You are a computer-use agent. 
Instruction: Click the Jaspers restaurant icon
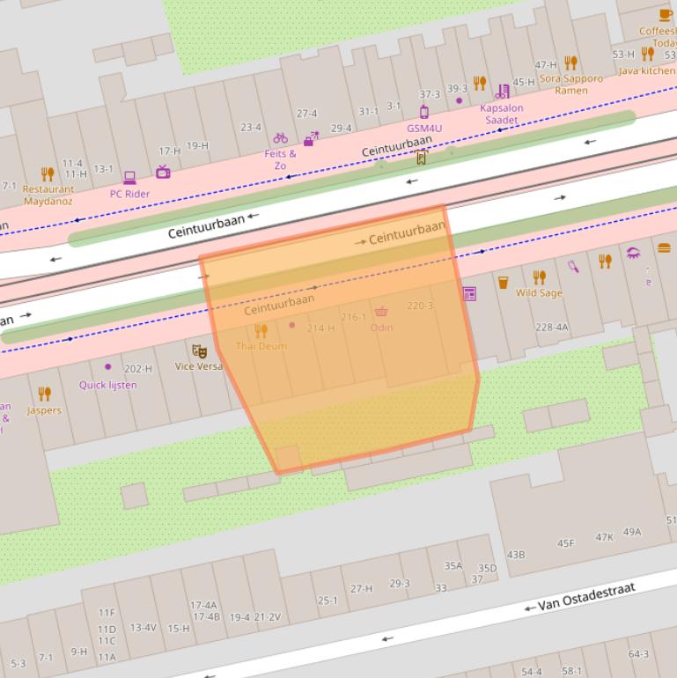[44, 394]
